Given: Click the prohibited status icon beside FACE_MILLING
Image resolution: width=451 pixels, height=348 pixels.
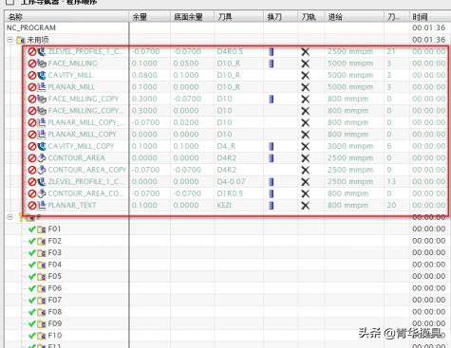Looking at the screenshot, I should pyautogui.click(x=32, y=64).
